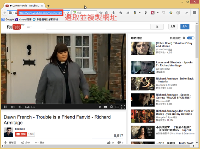Click the YouTube search magnifier button
Image resolution: width=200 pixels, height=149 pixels.
click(157, 27)
